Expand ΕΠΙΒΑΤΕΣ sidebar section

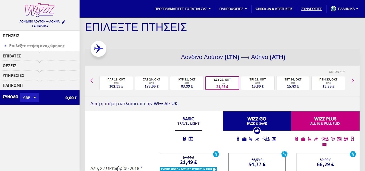(x=40, y=56)
